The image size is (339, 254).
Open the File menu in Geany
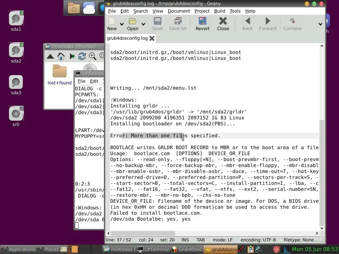[x=112, y=11]
